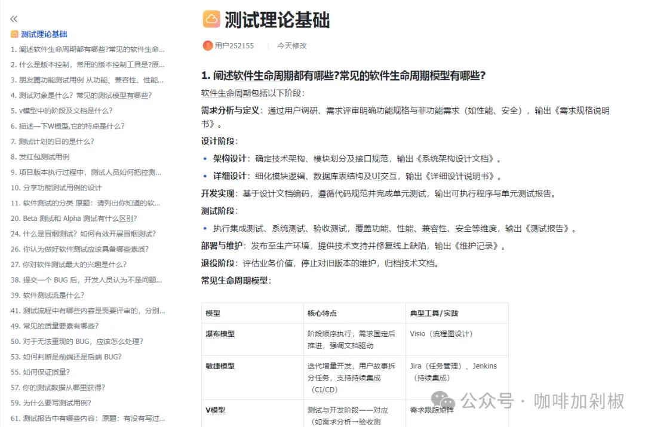This screenshot has width=645, height=427.
Task: Go to item 59 为什么要写测试用例
Action: point(51,403)
